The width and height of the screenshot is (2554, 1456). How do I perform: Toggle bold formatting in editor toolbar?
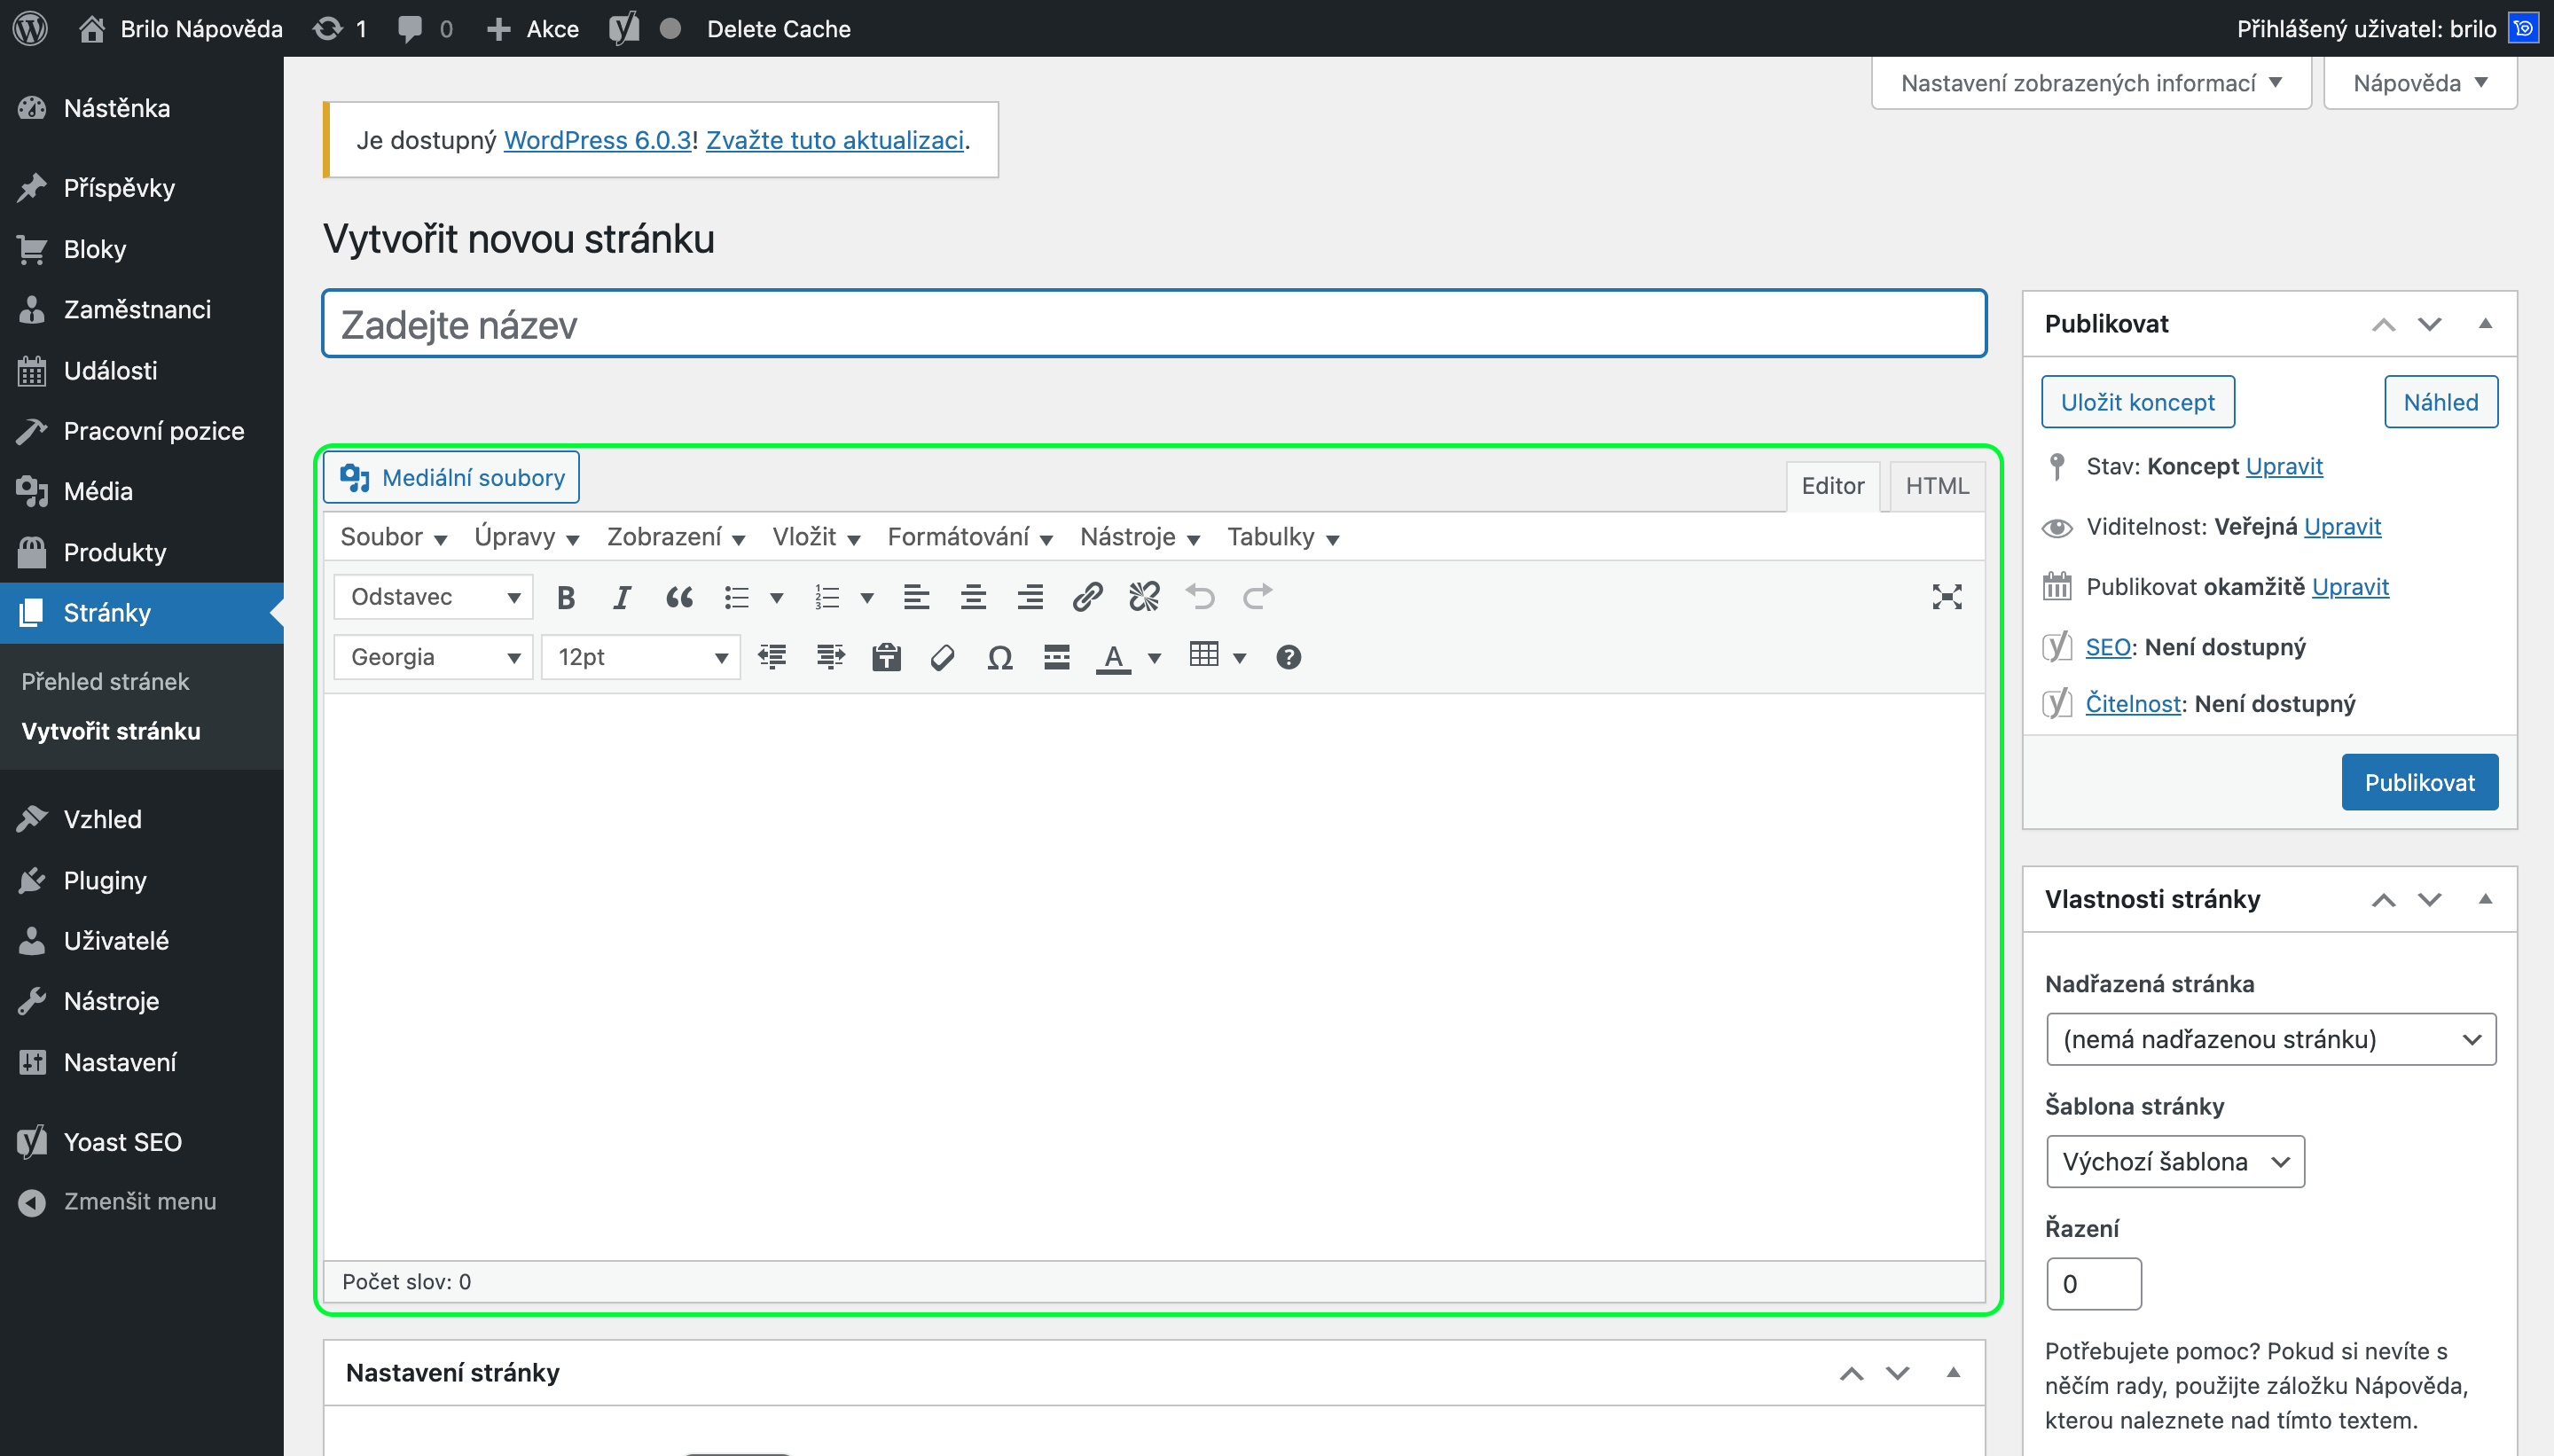coord(566,597)
